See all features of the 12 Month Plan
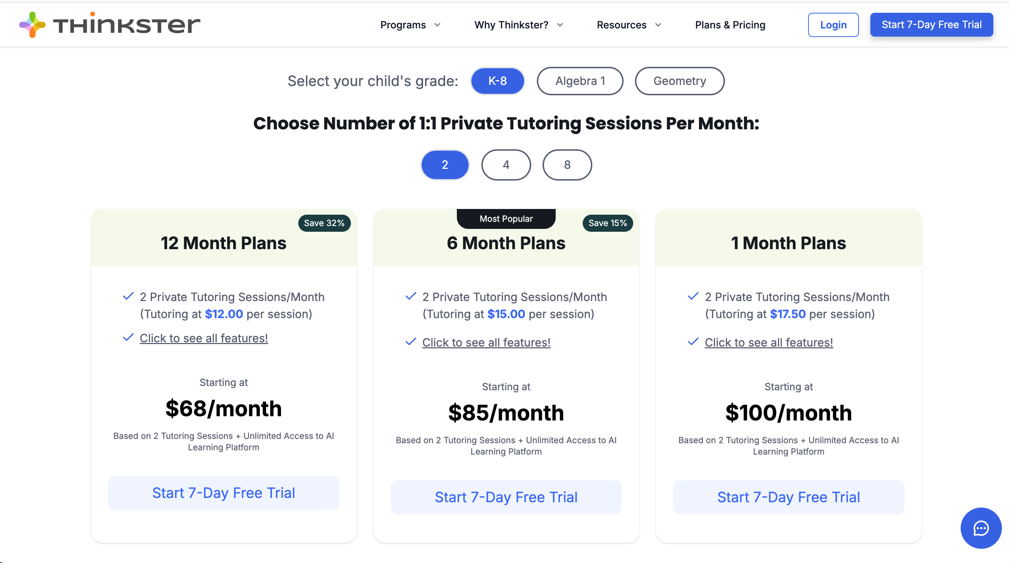 pyautogui.click(x=204, y=338)
